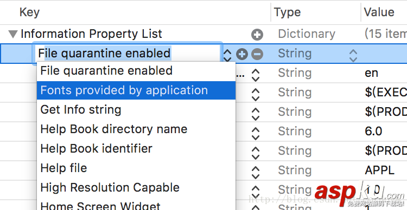Collapse the Information Property List triangle

click(13, 34)
